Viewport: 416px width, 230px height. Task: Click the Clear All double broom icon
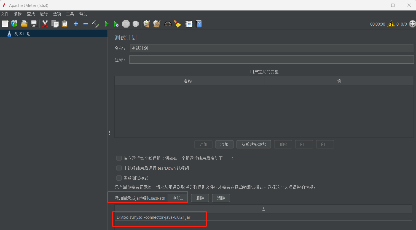click(157, 24)
